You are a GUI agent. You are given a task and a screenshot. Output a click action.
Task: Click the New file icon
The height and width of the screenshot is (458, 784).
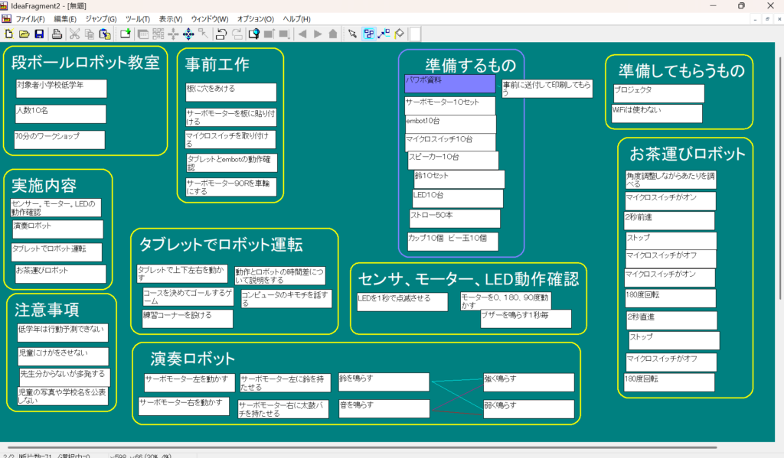coord(8,34)
